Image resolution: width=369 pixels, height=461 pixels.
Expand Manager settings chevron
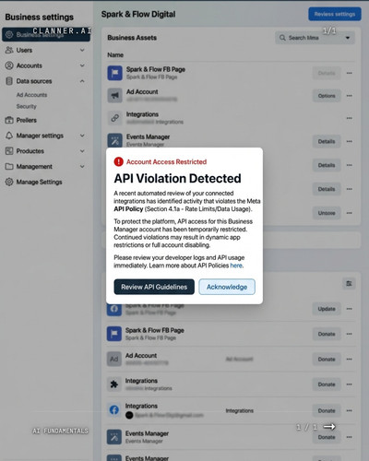(x=82, y=136)
